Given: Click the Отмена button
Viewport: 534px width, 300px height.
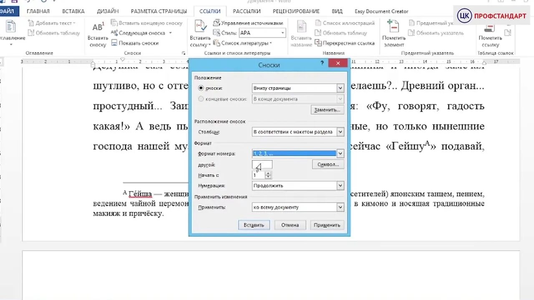Looking at the screenshot, I should (290, 225).
